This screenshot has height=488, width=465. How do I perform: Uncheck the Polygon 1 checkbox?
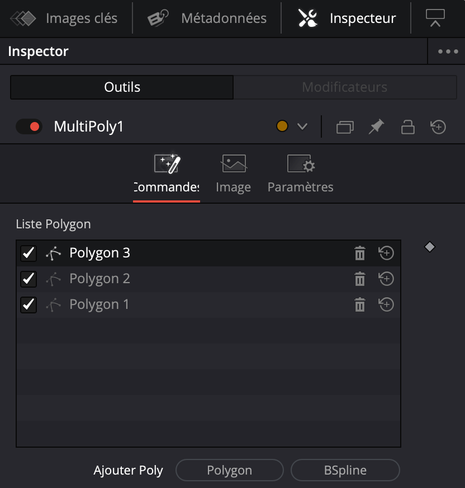[29, 304]
